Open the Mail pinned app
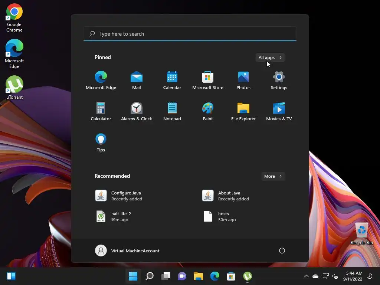Screen dimensions: 380x285 137,81
